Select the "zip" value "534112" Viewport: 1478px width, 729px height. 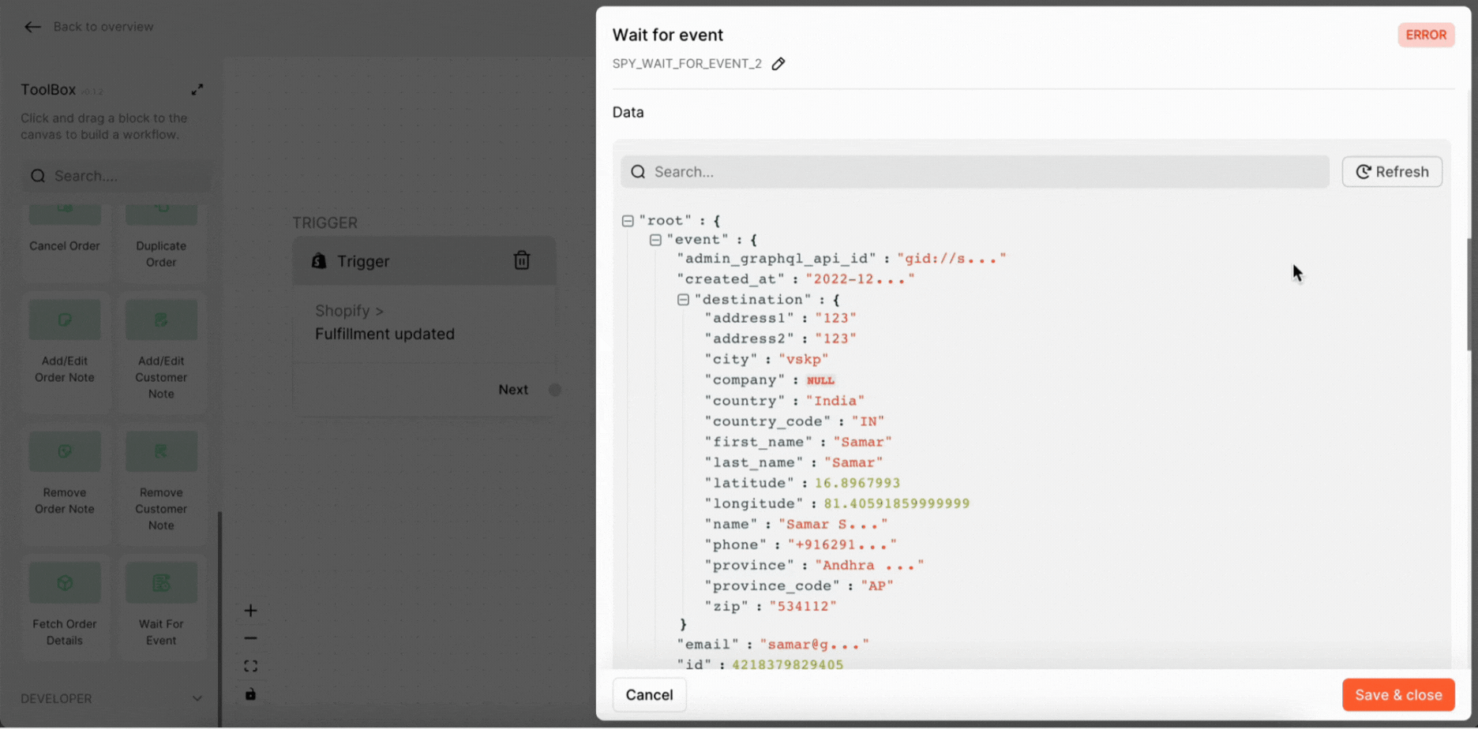[803, 606]
